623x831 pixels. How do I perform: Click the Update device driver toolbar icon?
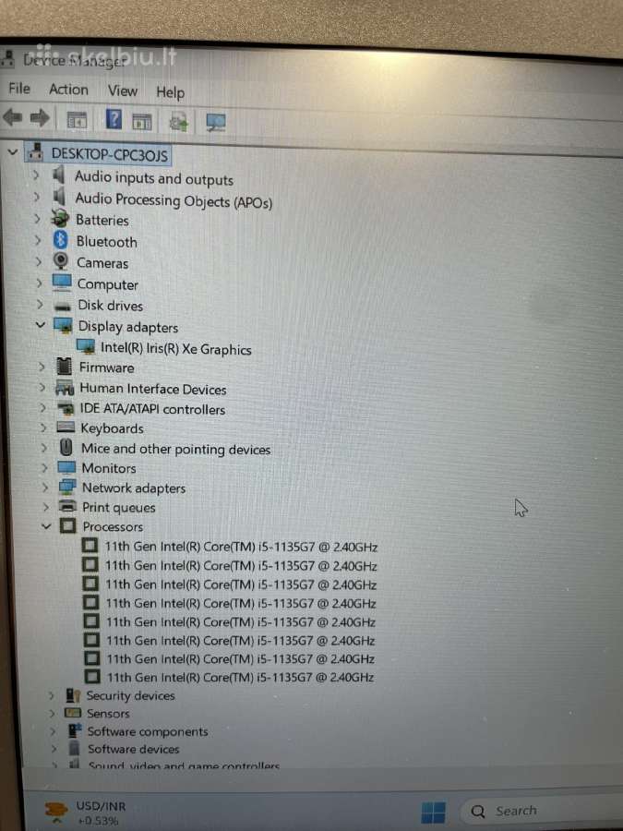point(178,123)
